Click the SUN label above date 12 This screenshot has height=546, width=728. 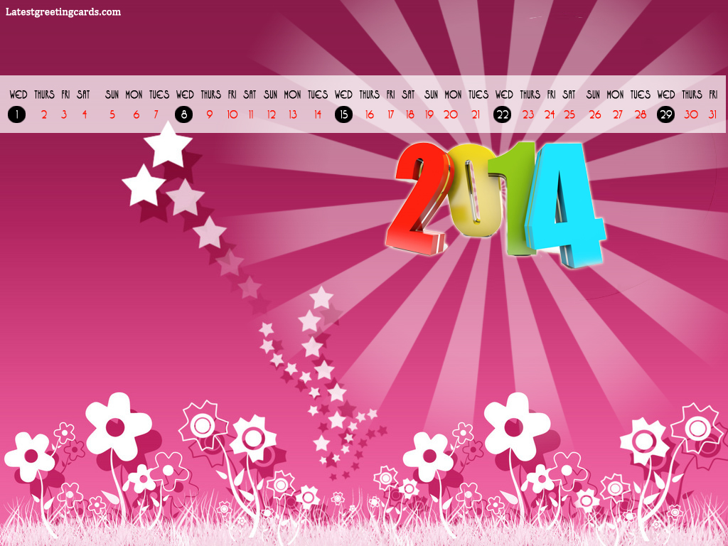[x=270, y=95]
